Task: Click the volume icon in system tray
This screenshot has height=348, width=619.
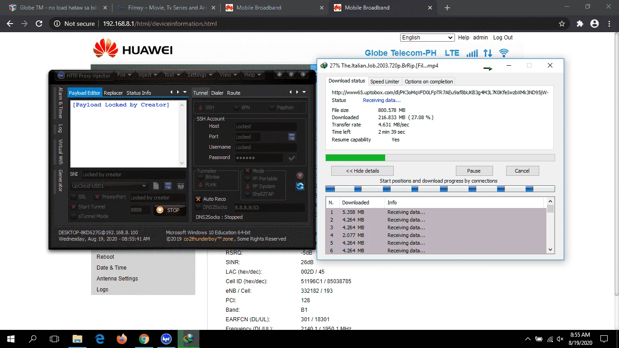Action: (x=560, y=339)
